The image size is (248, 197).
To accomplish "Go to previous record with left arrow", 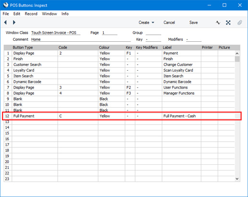I will (5, 23).
